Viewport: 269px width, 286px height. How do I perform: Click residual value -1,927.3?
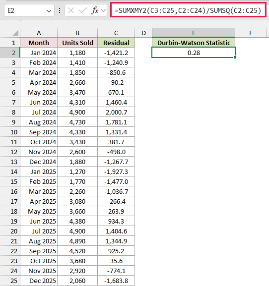(x=116, y=172)
